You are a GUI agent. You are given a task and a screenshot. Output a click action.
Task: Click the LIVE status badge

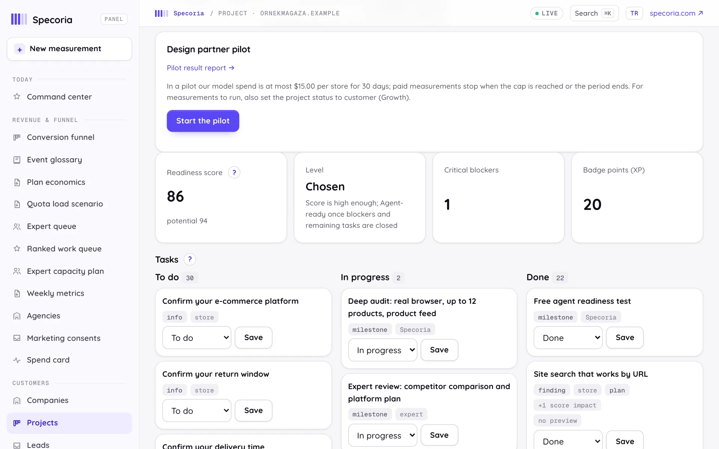pos(547,13)
